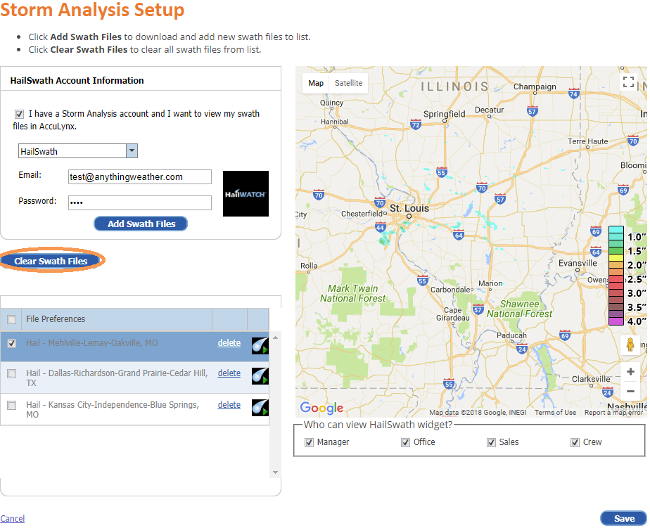Viewport: 650px width, 528px height.
Task: Delete the Mehlville-Lemay-Oakville, MO swath file
Action: [x=229, y=343]
